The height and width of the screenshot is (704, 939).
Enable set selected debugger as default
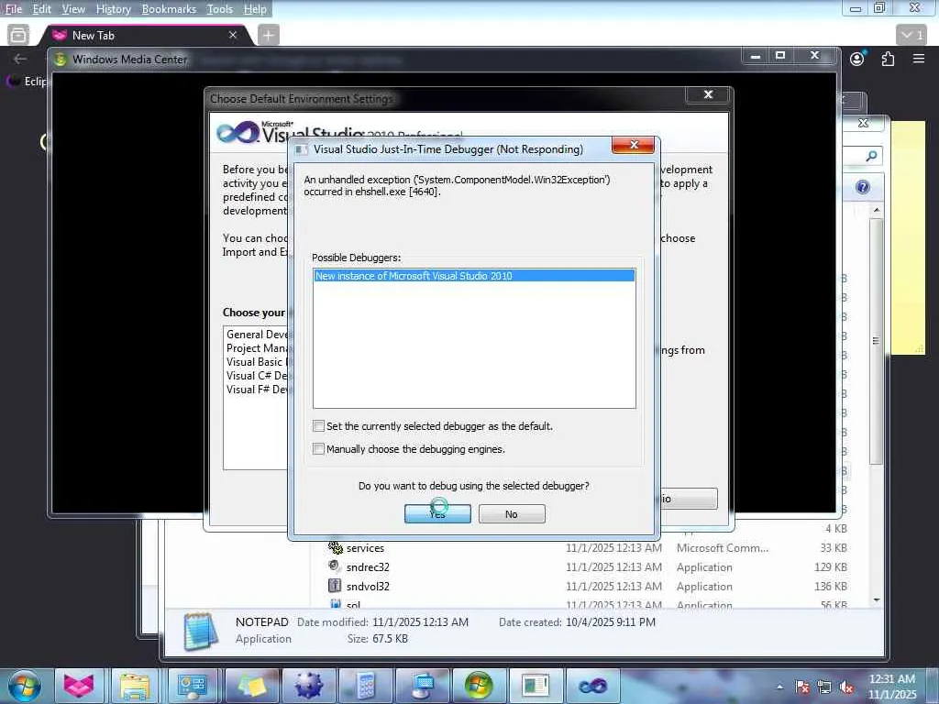point(318,425)
